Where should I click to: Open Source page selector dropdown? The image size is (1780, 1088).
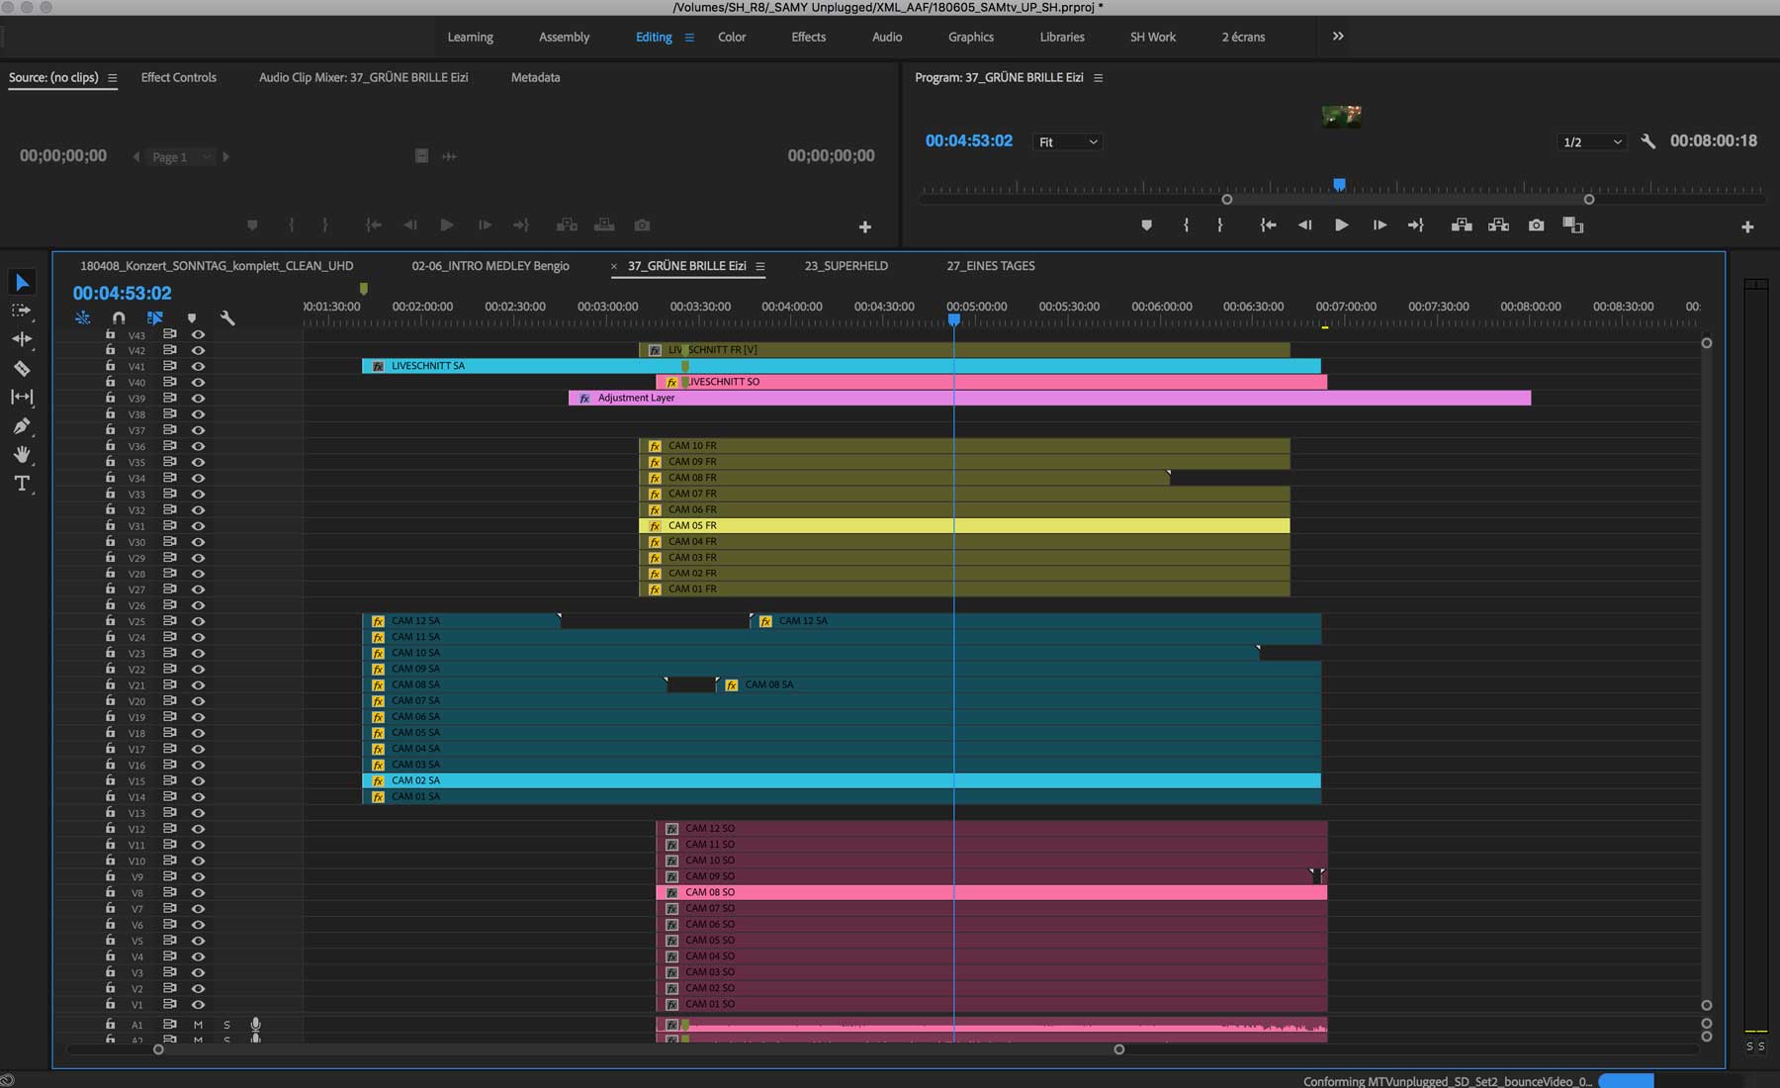(181, 156)
